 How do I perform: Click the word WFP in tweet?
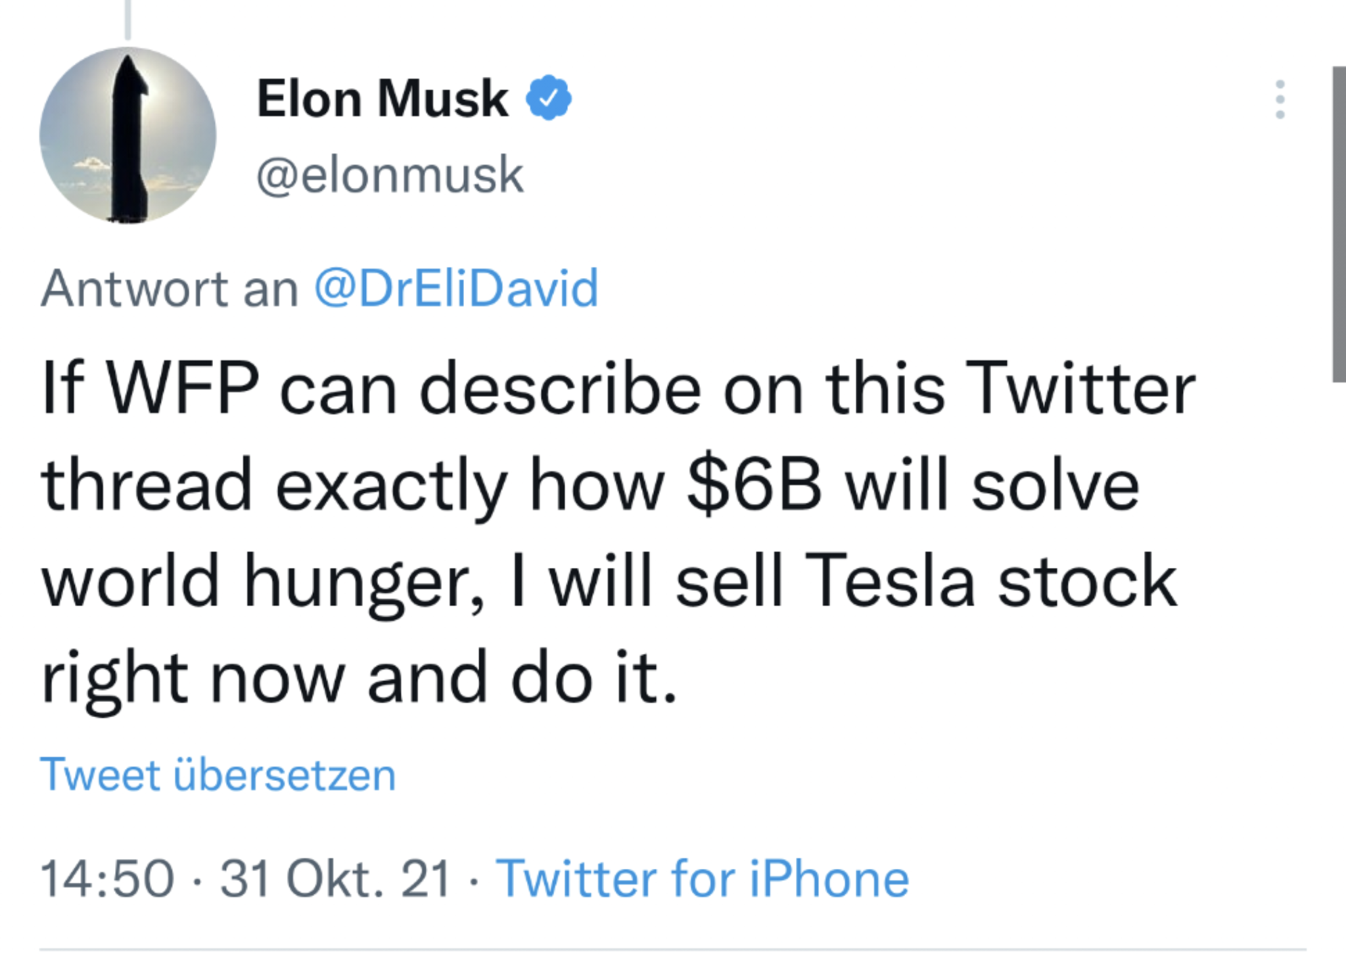tap(183, 389)
